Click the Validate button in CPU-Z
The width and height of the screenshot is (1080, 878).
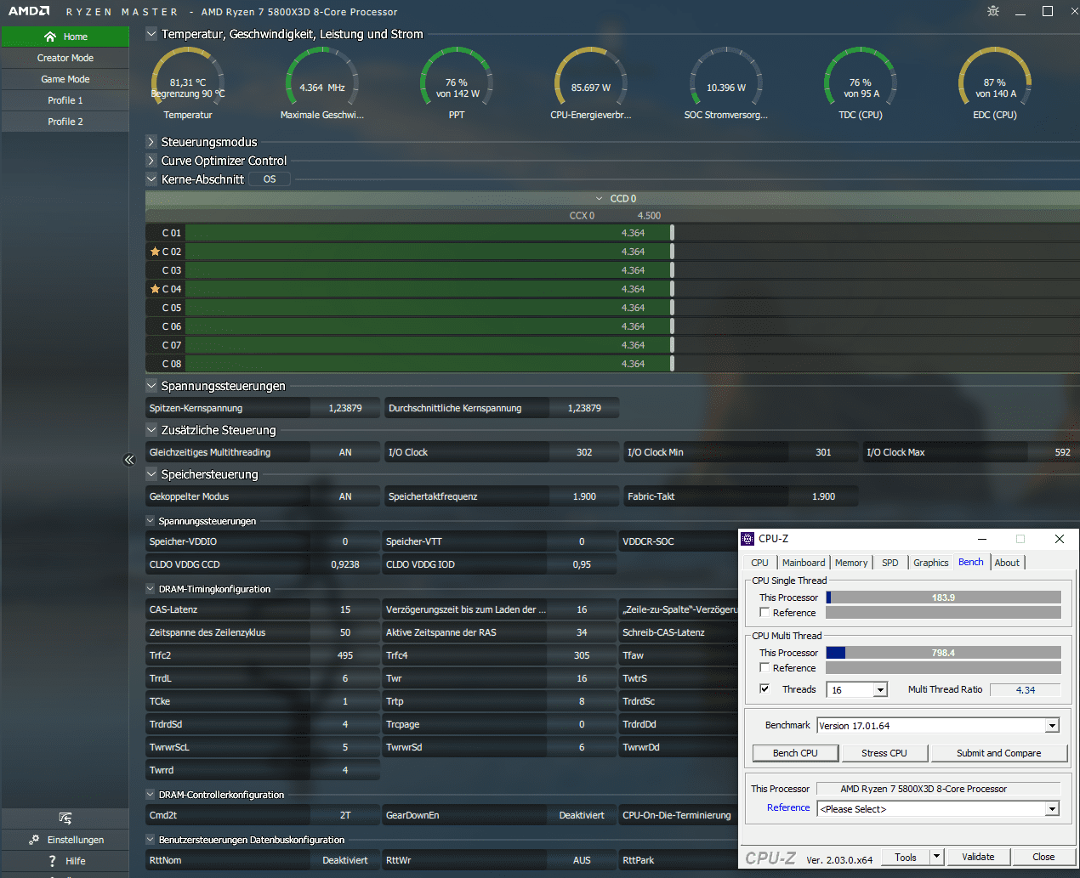coord(978,857)
